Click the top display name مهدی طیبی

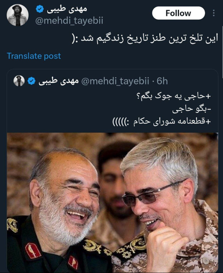pos(67,9)
